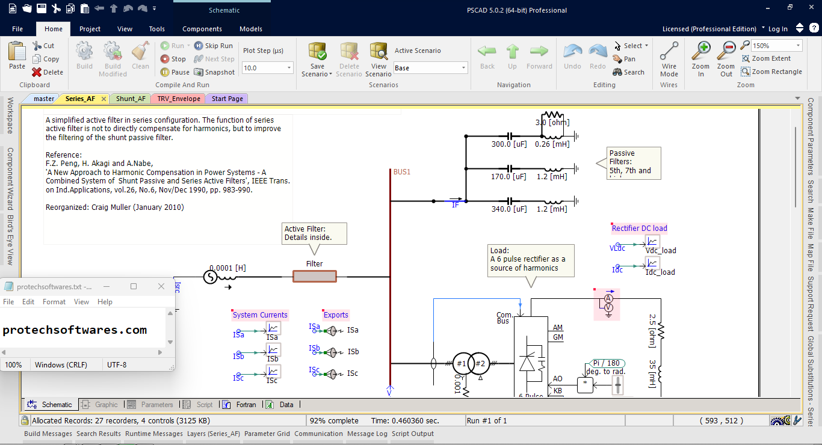Screen dimensions: 822x445
Task: Open the Plot Step value dropdown
Action: (x=288, y=68)
